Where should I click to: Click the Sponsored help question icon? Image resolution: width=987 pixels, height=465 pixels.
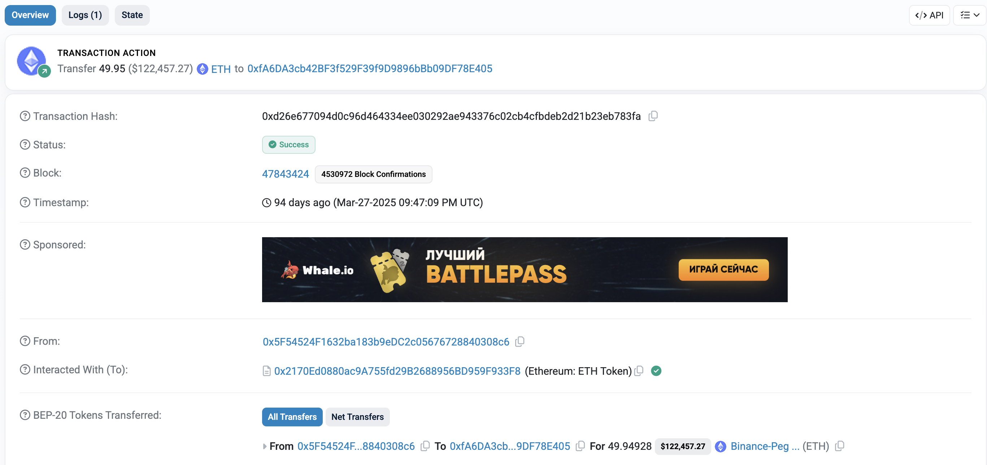point(25,245)
